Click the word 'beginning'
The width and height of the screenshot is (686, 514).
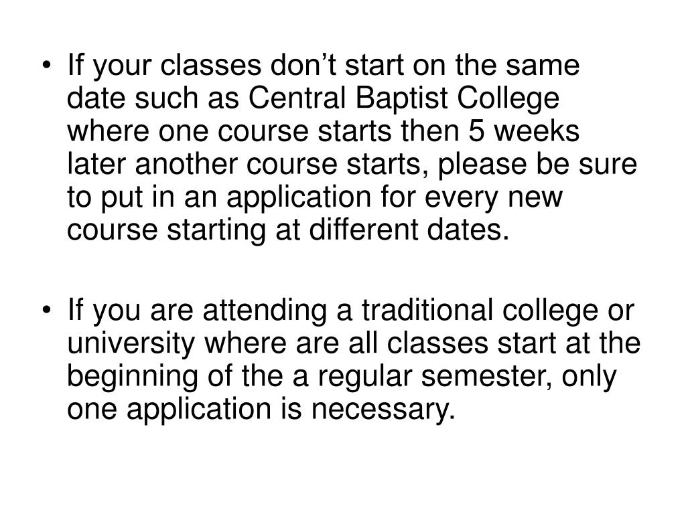coord(133,378)
